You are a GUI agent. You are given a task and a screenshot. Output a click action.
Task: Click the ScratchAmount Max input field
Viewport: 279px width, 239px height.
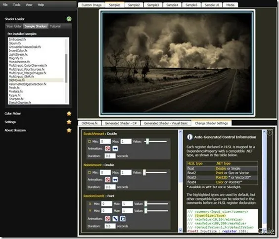pyautogui.click(x=126, y=142)
